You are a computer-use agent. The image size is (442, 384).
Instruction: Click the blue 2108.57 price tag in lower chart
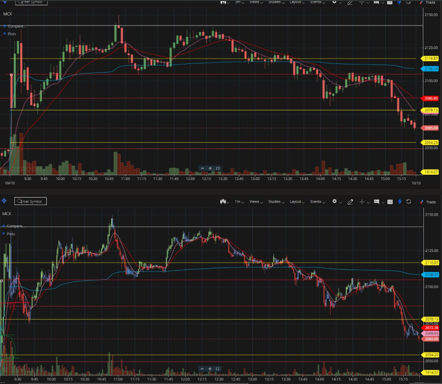[430, 274]
